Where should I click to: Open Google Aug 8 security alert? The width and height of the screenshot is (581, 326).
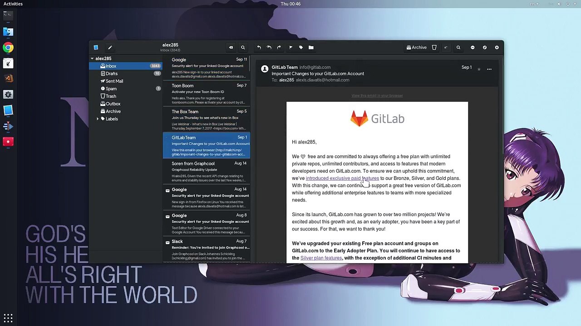[206, 223]
